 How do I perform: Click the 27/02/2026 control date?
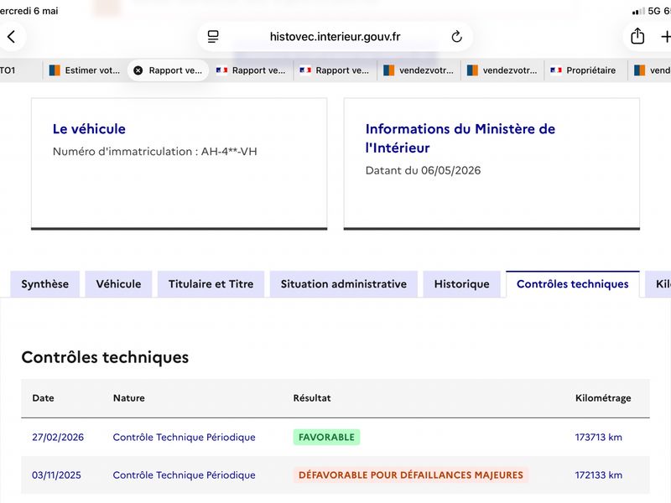[58, 437]
